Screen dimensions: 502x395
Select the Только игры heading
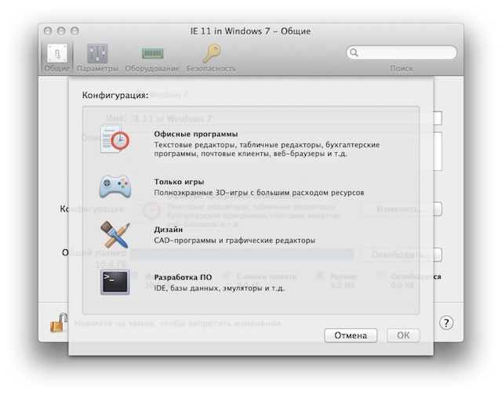point(179,182)
